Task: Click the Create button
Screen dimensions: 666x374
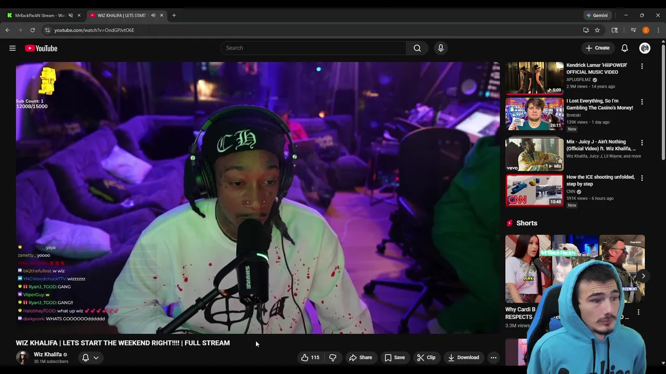Action: click(597, 48)
